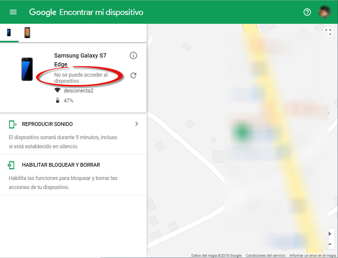338x258 pixels.
Task: Refresh the device location status
Action: pos(133,75)
